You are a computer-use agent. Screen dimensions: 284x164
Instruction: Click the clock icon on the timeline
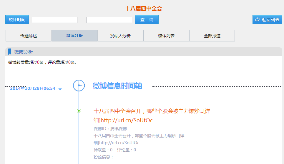pyautogui.click(x=79, y=85)
